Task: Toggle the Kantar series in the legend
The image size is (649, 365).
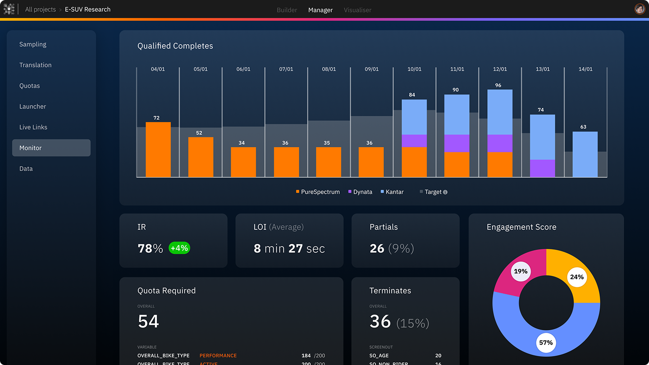Action: 392,192
